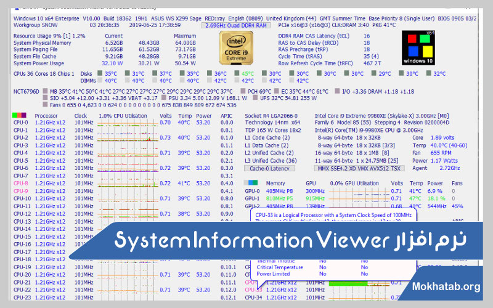Viewport: 493px width, 308px height.
Task: Click the Workgroup SNOW text
Action: (x=35, y=25)
